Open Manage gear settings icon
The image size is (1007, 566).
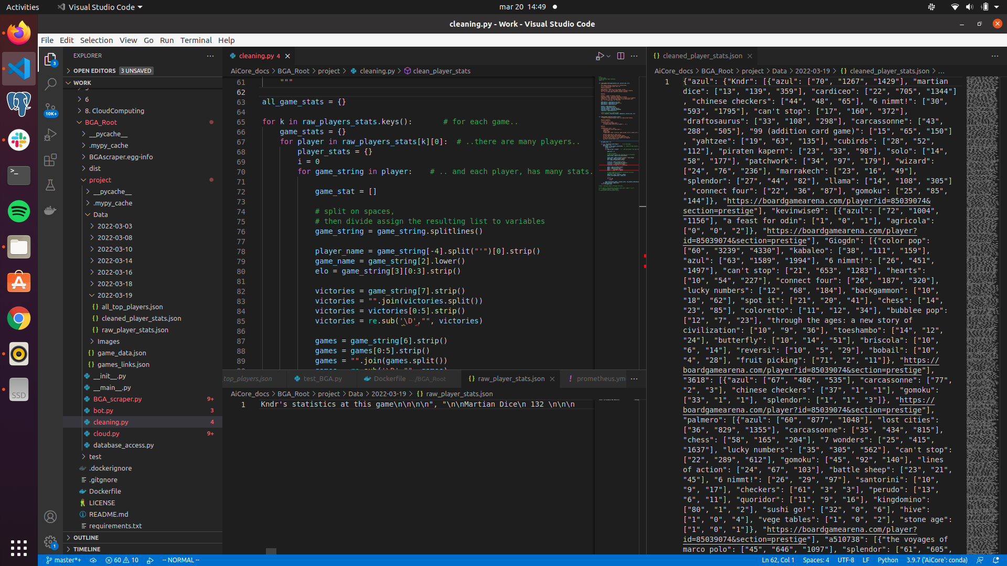[x=50, y=542]
